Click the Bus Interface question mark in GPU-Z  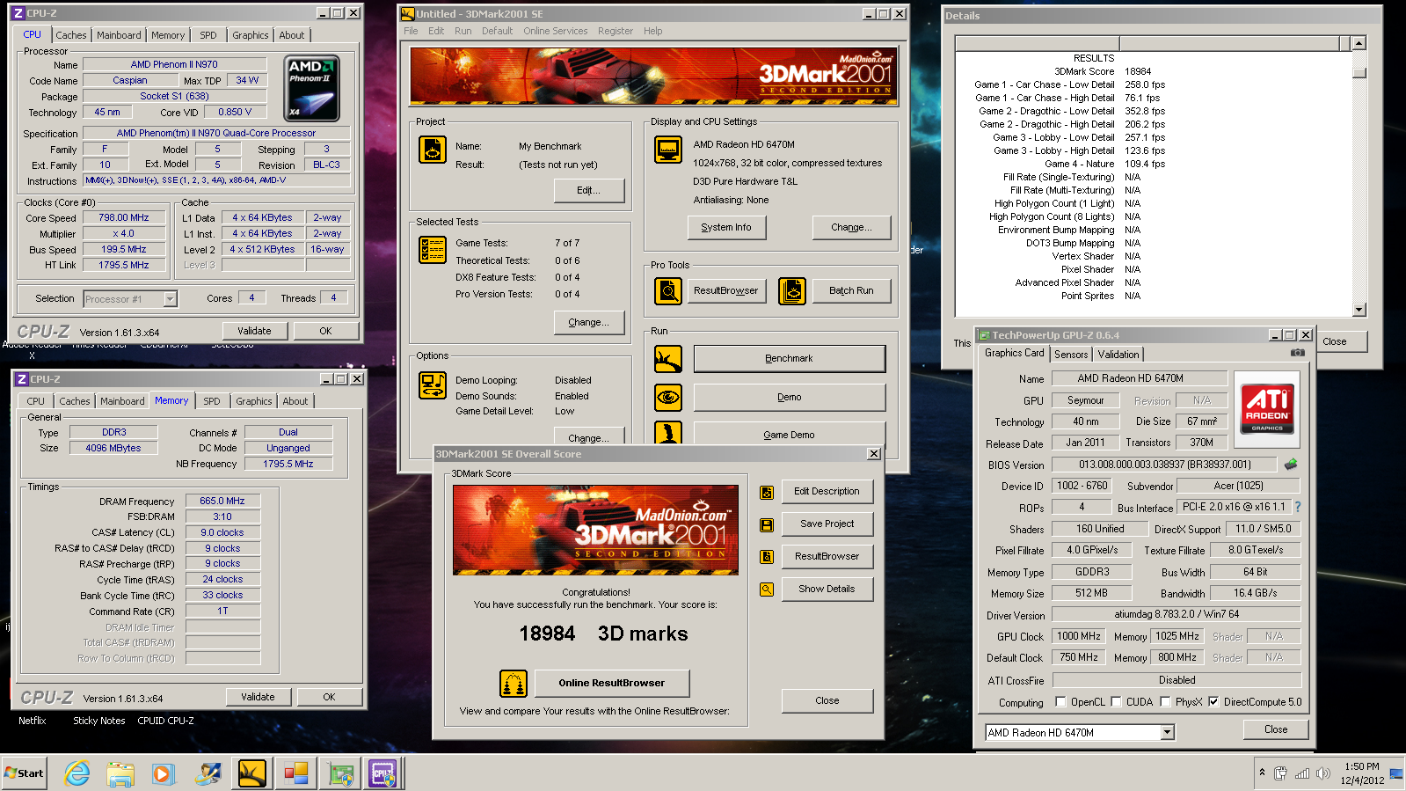coord(1297,507)
